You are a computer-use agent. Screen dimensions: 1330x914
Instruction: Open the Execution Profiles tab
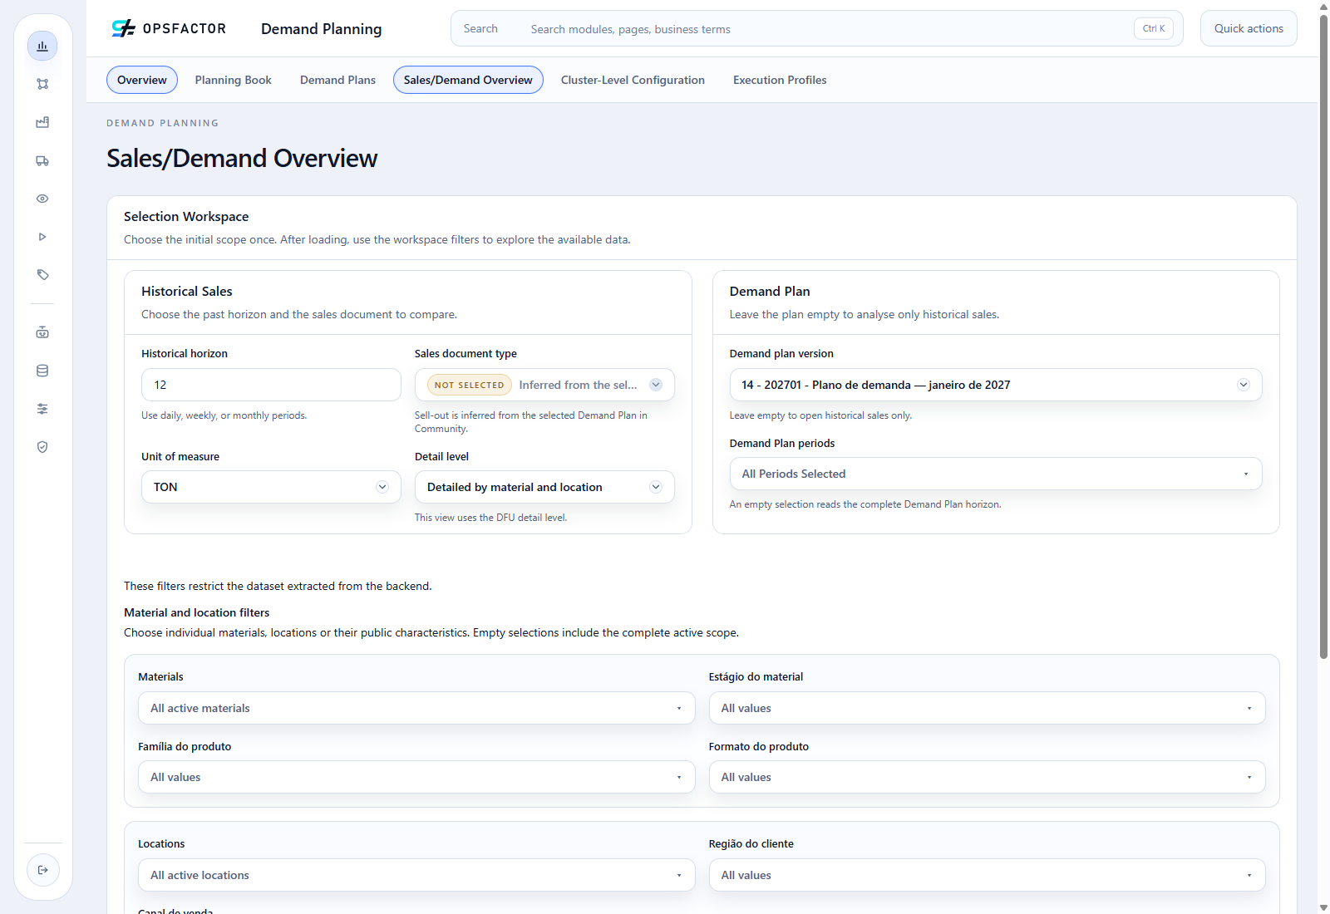point(780,80)
